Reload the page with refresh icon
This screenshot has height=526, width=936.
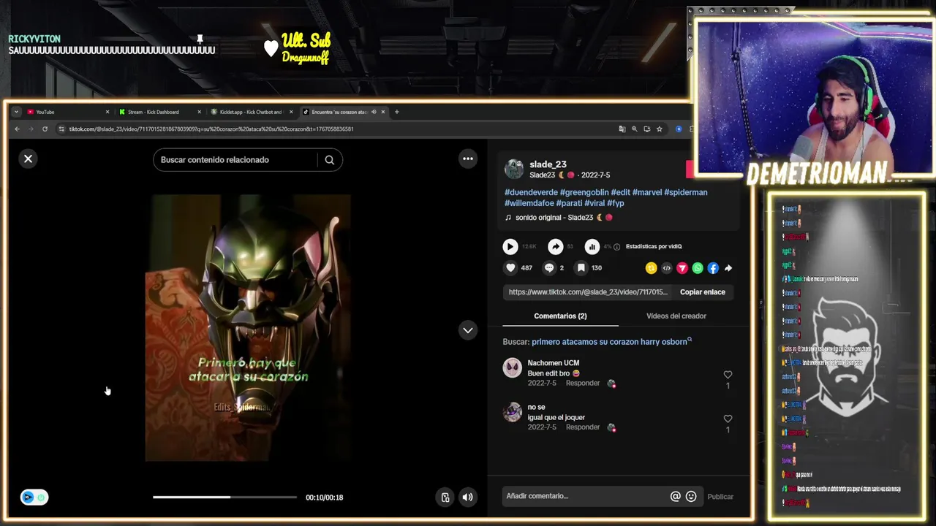tap(45, 129)
